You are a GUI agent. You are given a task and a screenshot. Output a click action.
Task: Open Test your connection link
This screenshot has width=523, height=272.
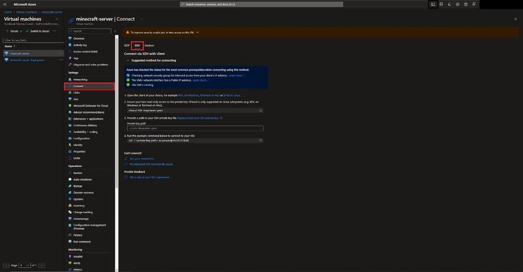[x=142, y=158]
